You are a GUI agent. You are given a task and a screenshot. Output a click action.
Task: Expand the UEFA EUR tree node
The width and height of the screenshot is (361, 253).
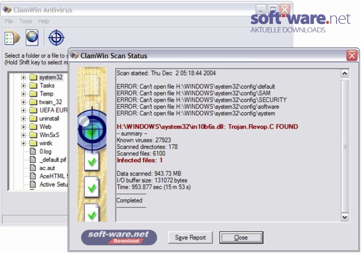click(23, 110)
